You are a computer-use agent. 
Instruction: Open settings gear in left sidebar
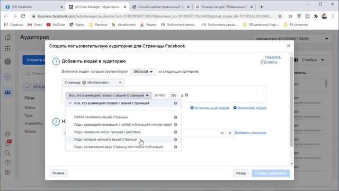pos(7,134)
